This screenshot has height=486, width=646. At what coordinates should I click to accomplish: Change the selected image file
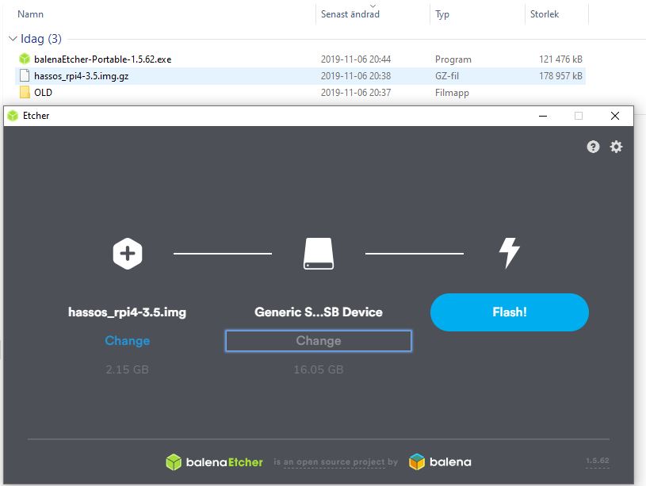point(128,341)
